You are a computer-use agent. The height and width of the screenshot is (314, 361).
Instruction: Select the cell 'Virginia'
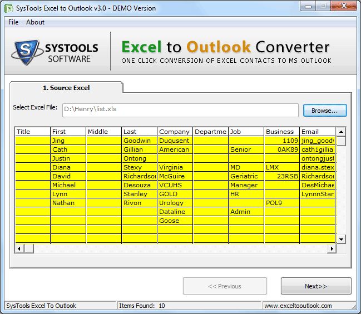point(175,167)
